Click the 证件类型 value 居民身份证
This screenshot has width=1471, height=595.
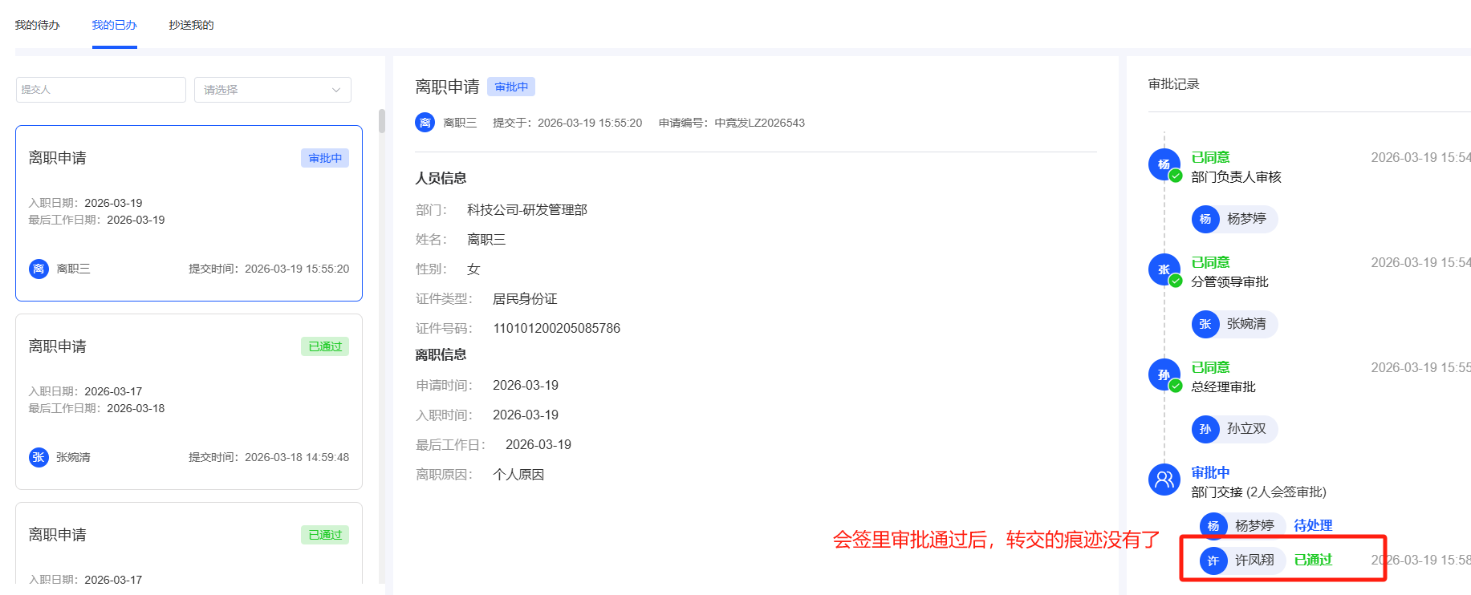[x=525, y=298]
